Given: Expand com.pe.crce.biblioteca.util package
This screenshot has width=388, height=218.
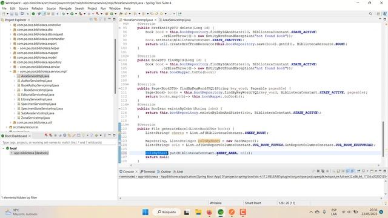Looking at the screenshot, I should click(x=11, y=122).
